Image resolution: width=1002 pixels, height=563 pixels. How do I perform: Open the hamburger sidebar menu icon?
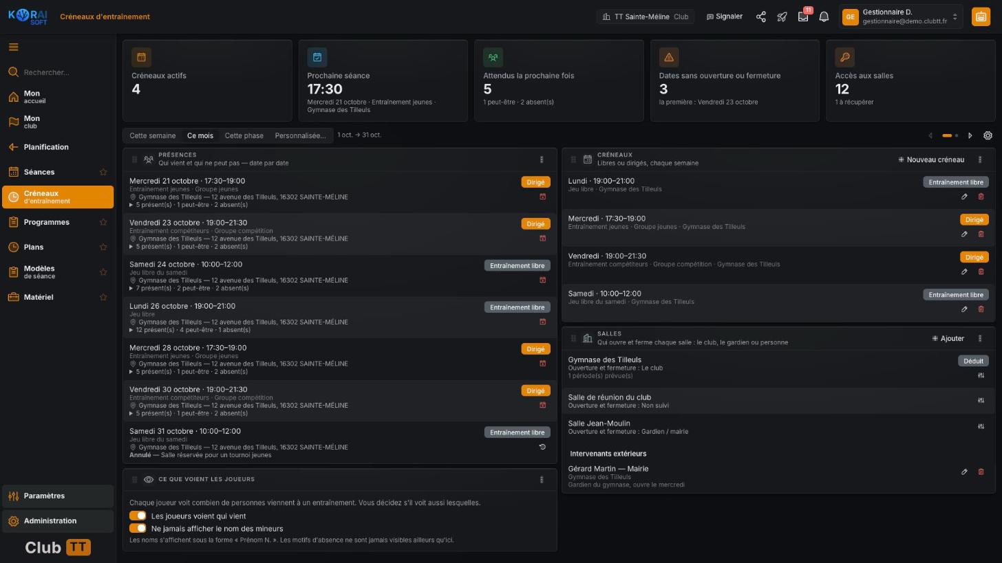click(x=13, y=47)
